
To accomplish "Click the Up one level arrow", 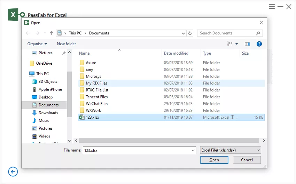I will 52,33.
